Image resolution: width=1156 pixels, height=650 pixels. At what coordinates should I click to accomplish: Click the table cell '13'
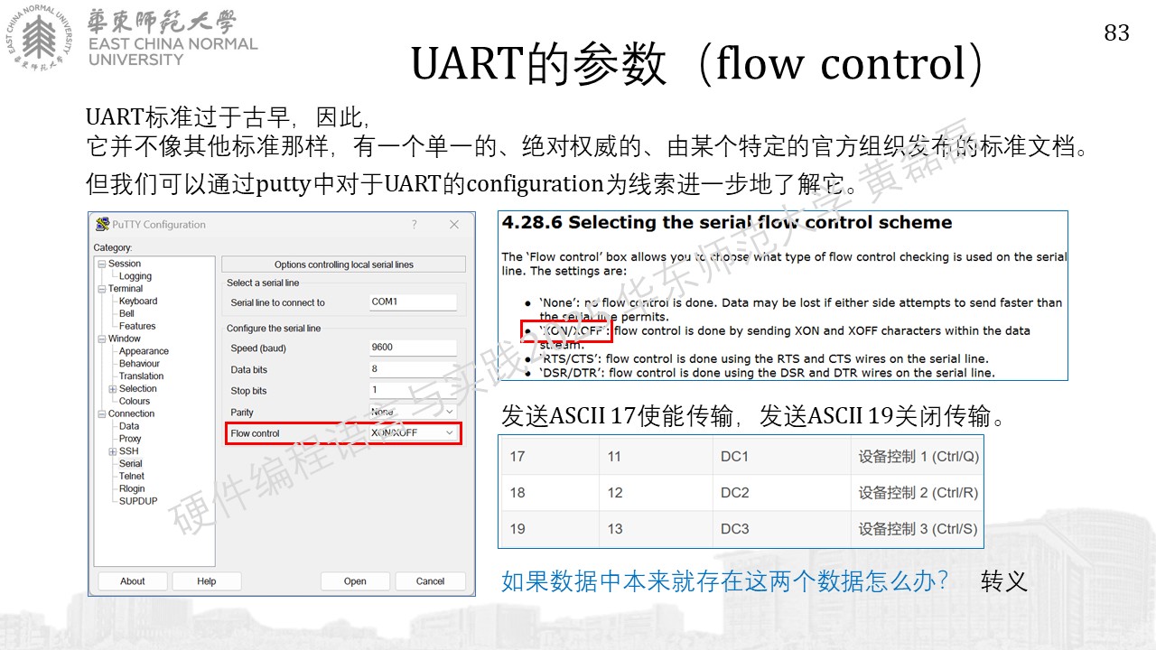point(615,529)
